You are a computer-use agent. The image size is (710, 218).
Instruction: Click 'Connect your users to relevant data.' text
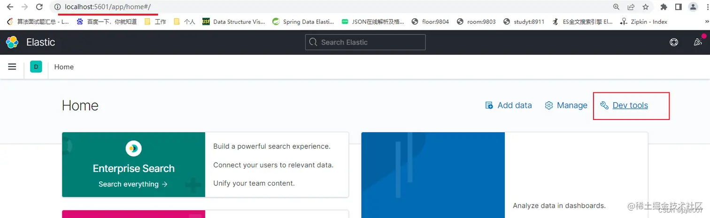pos(273,165)
